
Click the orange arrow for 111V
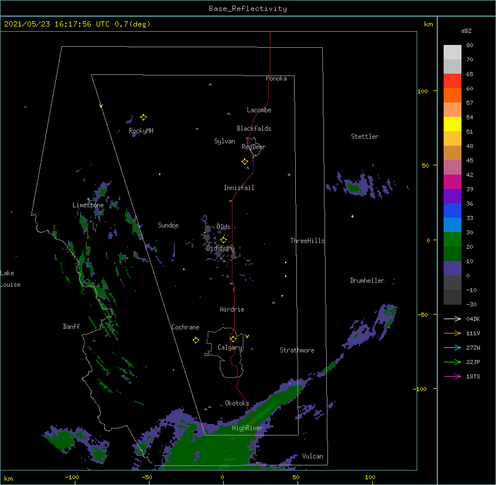click(452, 333)
